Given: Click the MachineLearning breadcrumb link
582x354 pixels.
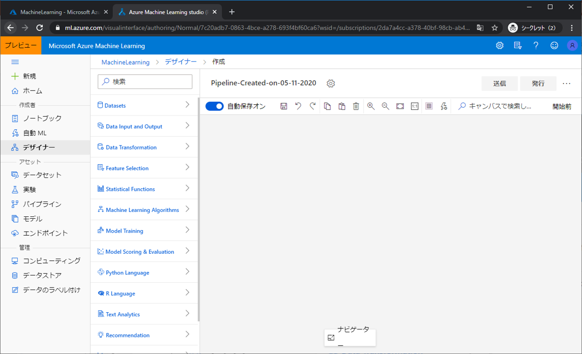Looking at the screenshot, I should (125, 62).
